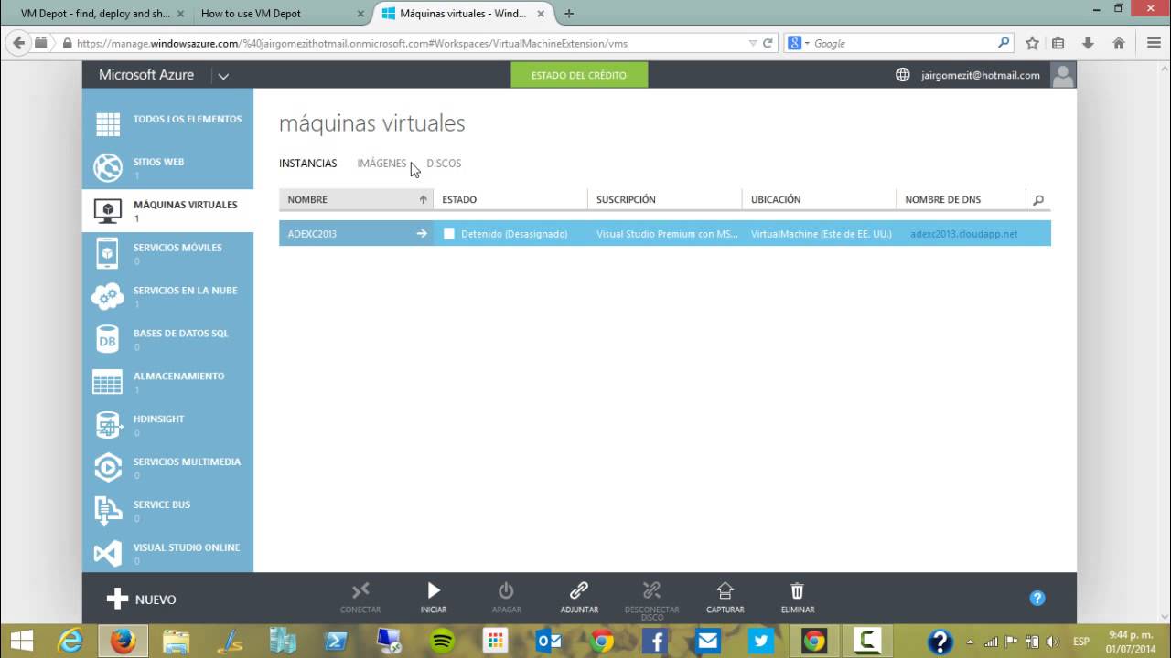Image resolution: width=1171 pixels, height=658 pixels.
Task: Open Firefox downloads arrow
Action: point(1088,43)
